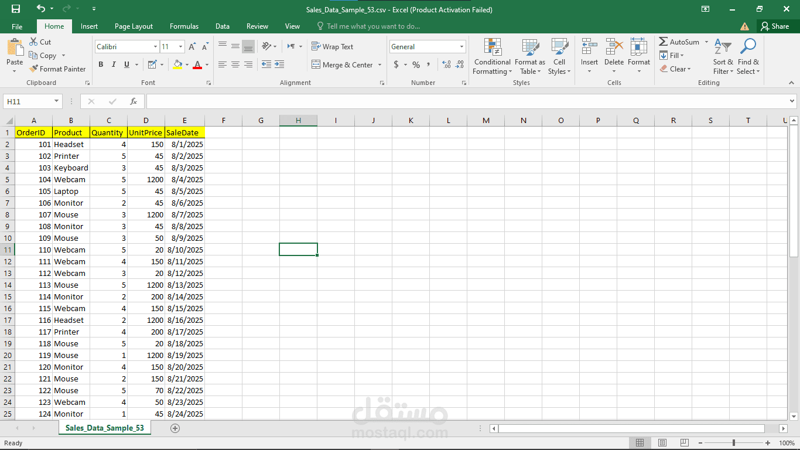Click the Delete cells icon
The height and width of the screenshot is (450, 800).
click(x=614, y=47)
